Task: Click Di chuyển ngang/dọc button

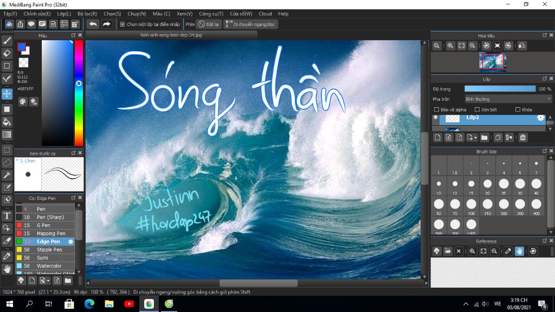Action: [250, 24]
